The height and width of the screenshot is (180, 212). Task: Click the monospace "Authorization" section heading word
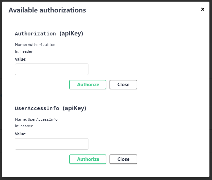tap(35, 34)
